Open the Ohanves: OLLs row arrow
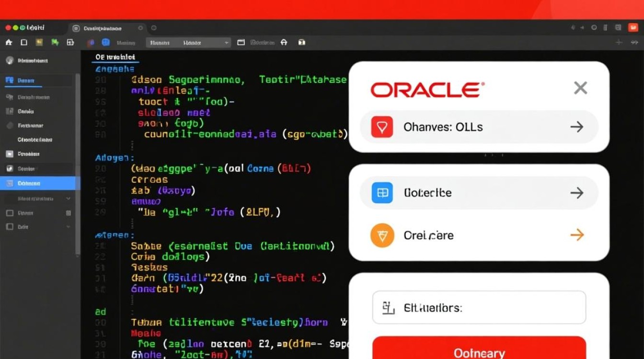Screen dimensions: 644x359 point(576,127)
